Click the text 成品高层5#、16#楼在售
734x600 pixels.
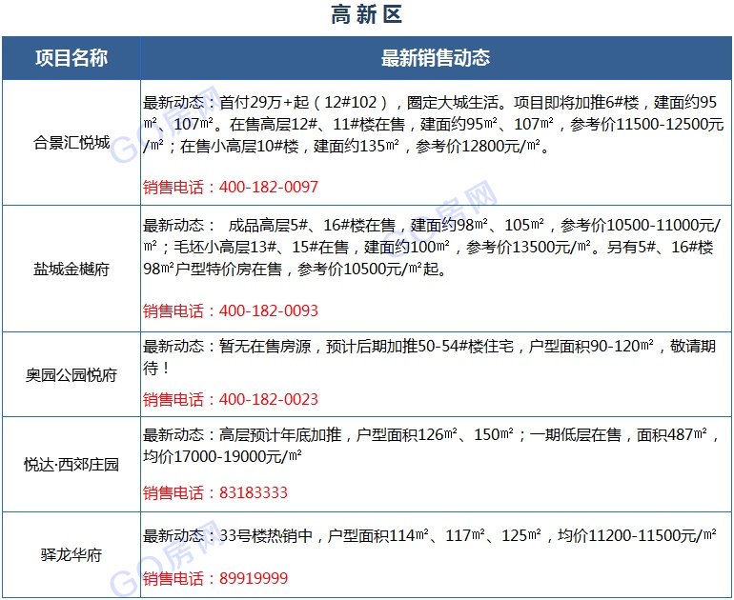click(x=312, y=225)
